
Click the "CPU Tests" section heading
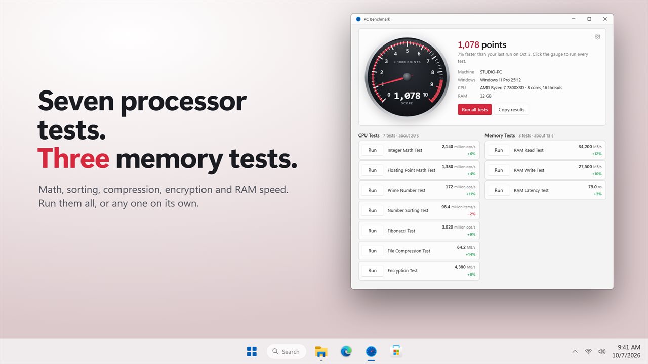pyautogui.click(x=369, y=135)
